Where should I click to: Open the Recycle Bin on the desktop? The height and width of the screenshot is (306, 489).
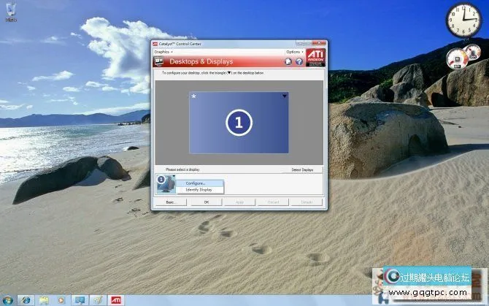[x=11, y=13]
